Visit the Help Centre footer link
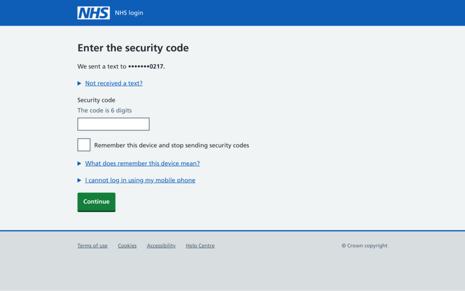This screenshot has height=291, width=465. (x=200, y=246)
